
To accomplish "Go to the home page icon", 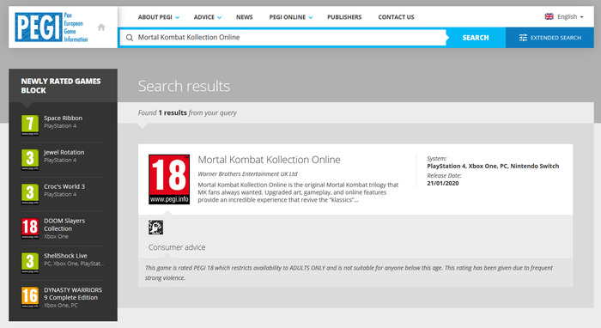I will 101,27.
